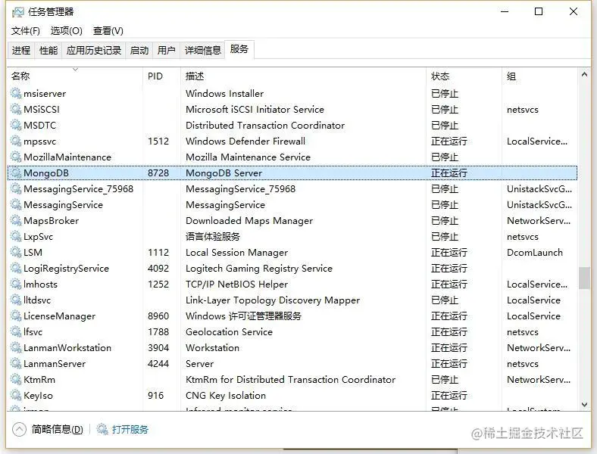The image size is (597, 454).
Task: Click the gear icon beside MongoDB
Action: tap(16, 173)
